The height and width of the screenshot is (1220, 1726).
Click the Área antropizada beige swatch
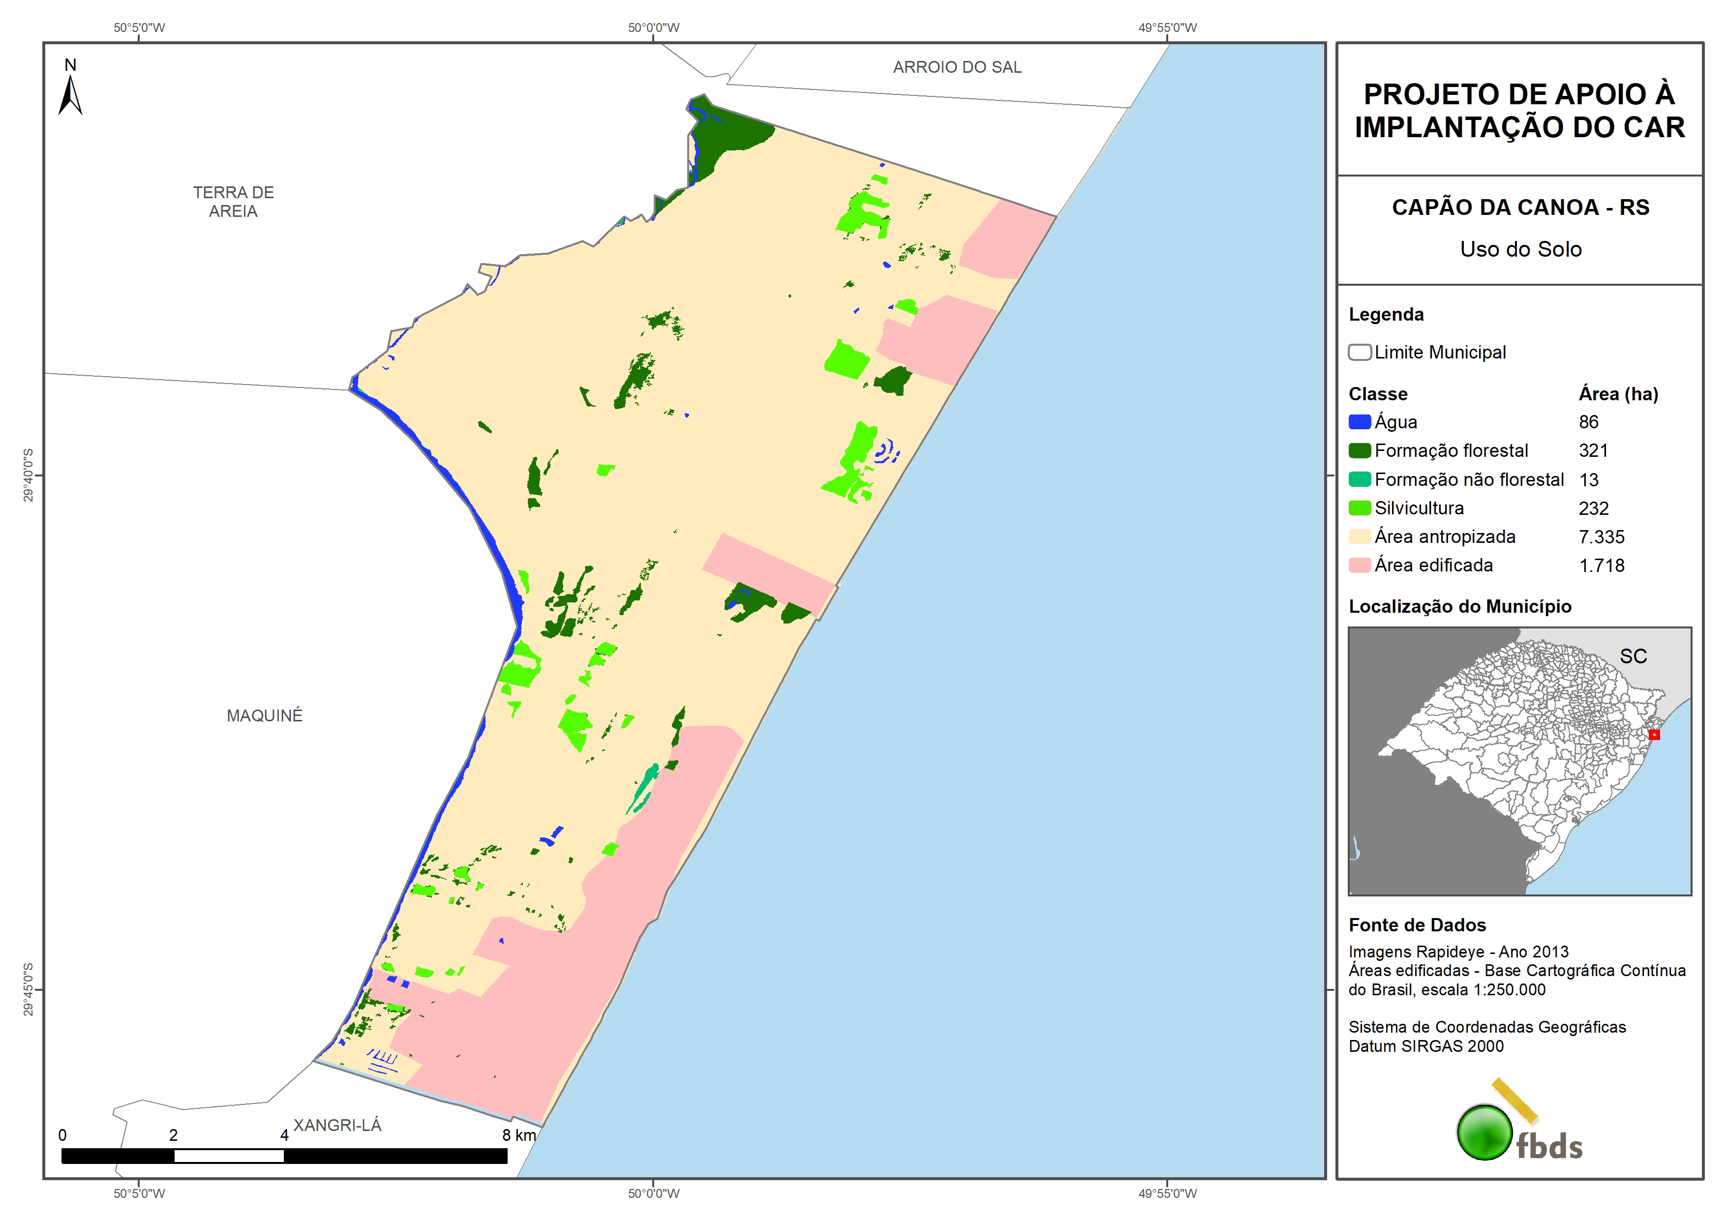pos(1359,536)
